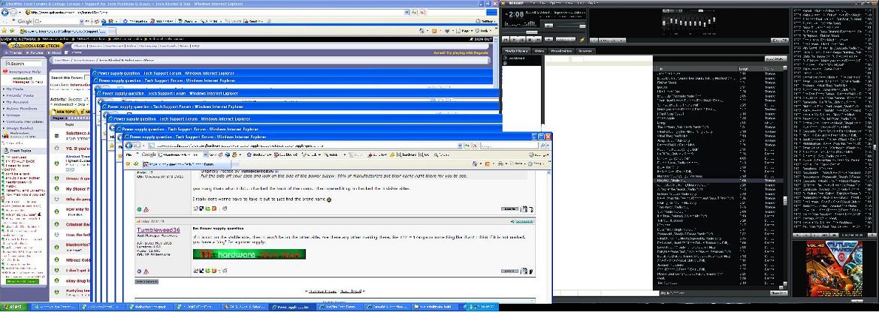
Task: Click Winamp's pause button
Action: coord(522,40)
